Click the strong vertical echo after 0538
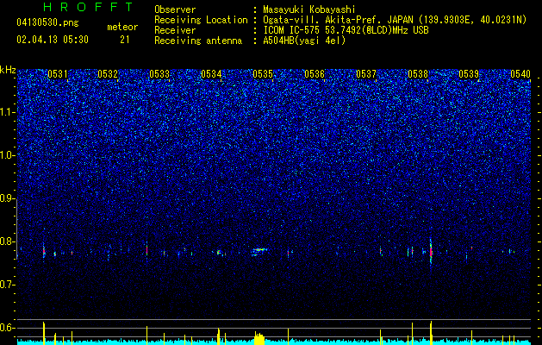Image resolution: width=542 pixels, height=345 pixels. pos(431,252)
